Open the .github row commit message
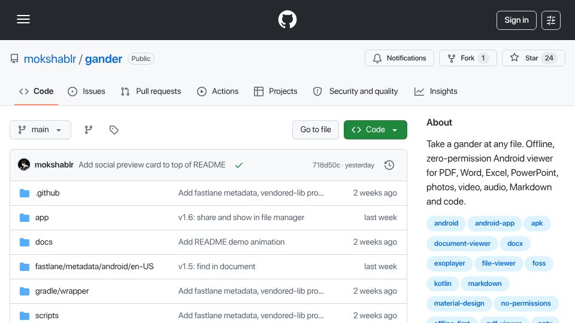 point(251,193)
